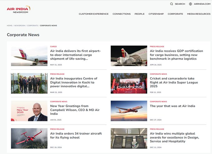This screenshot has height=154, width=212.
Task: Open the GDP certification article headline
Action: click(x=176, y=55)
